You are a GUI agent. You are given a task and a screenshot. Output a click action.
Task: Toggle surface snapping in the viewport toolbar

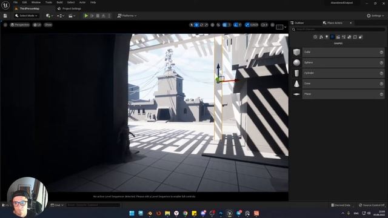[218, 25]
